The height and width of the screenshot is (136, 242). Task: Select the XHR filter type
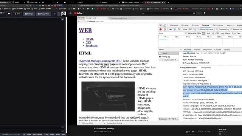(208, 33)
